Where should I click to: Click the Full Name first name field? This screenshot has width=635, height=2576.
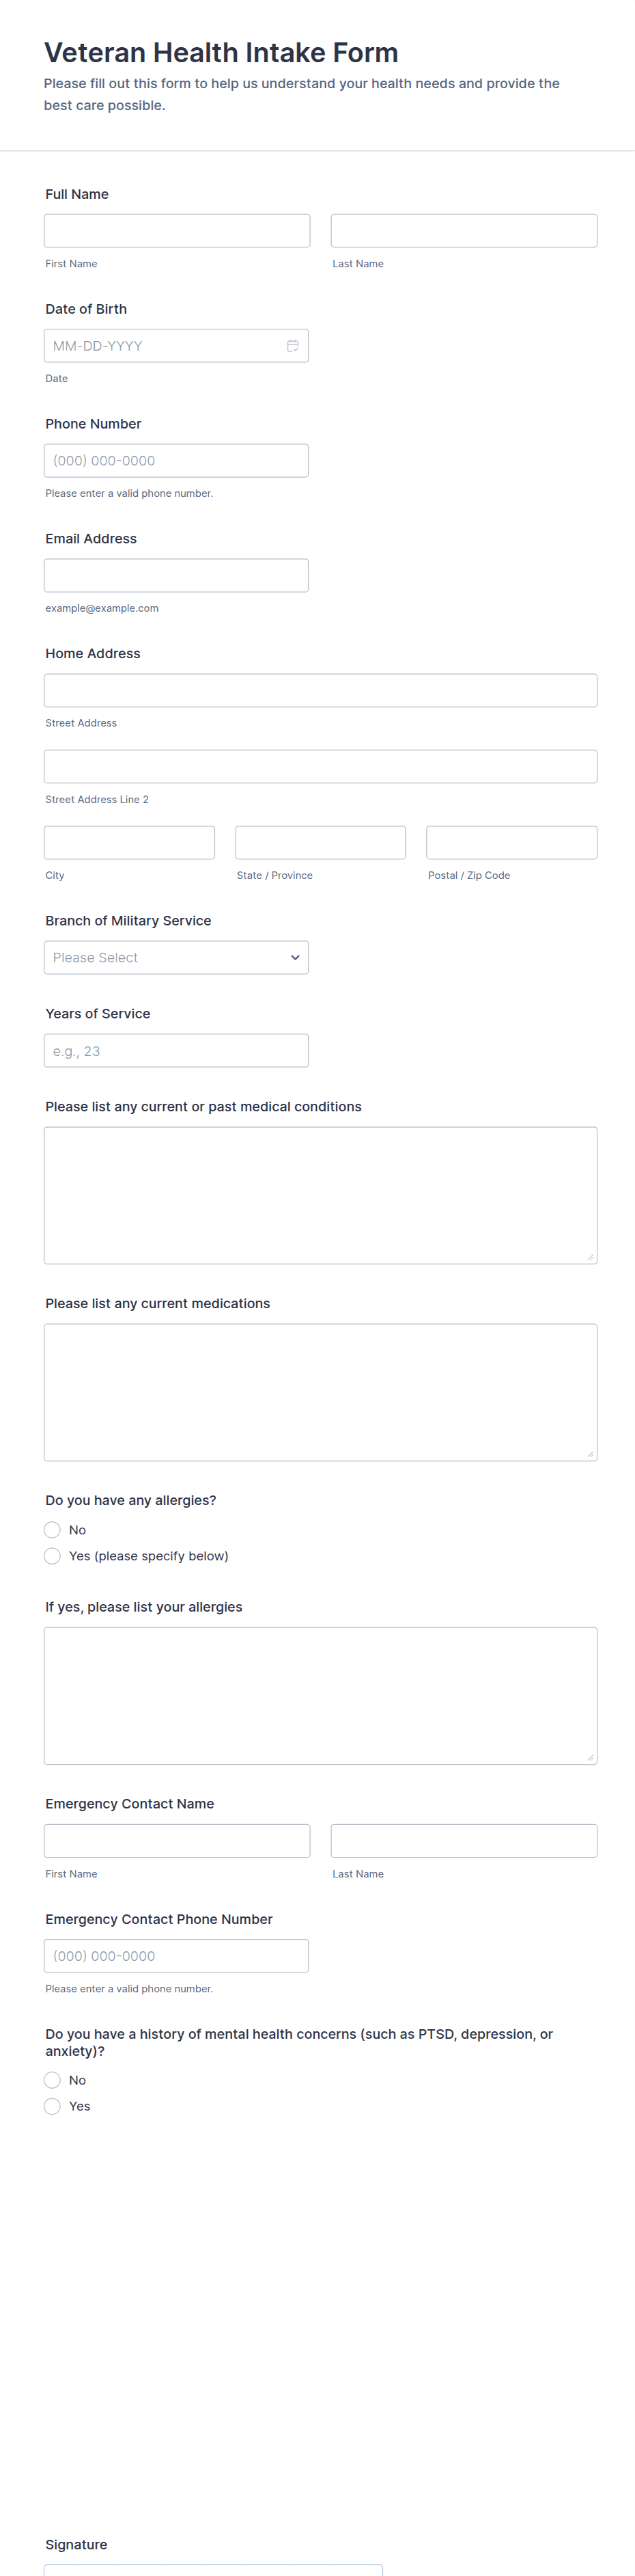click(177, 231)
